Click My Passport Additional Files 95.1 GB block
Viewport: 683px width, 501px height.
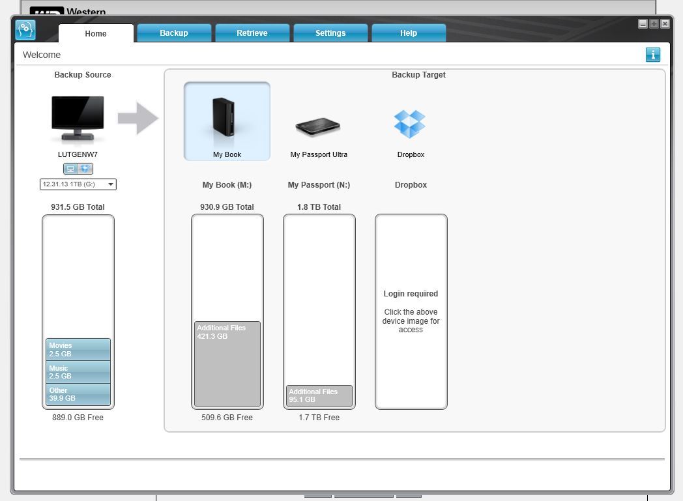click(x=319, y=395)
